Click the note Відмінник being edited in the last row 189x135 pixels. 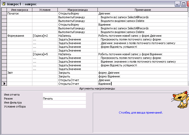pos(143,84)
